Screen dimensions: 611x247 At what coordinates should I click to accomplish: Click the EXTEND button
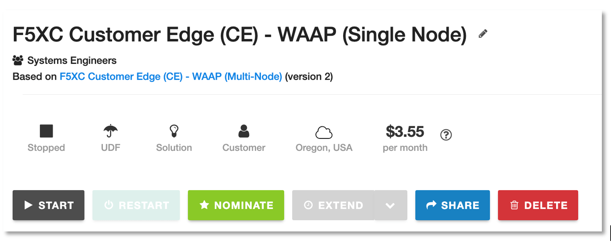click(x=333, y=205)
